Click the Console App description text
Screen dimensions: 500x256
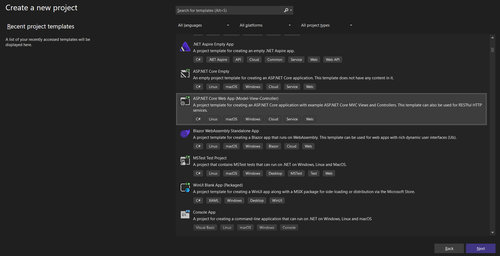pos(282,219)
